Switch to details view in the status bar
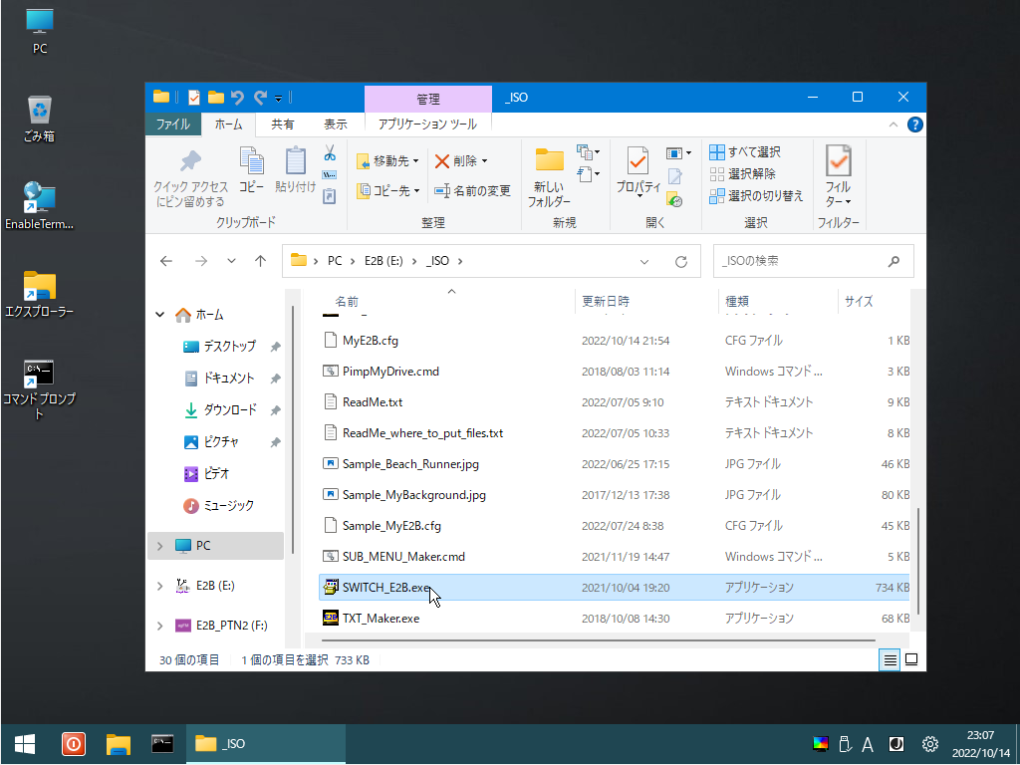 coord(890,659)
